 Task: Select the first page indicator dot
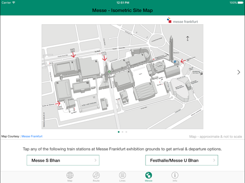(x=119, y=132)
